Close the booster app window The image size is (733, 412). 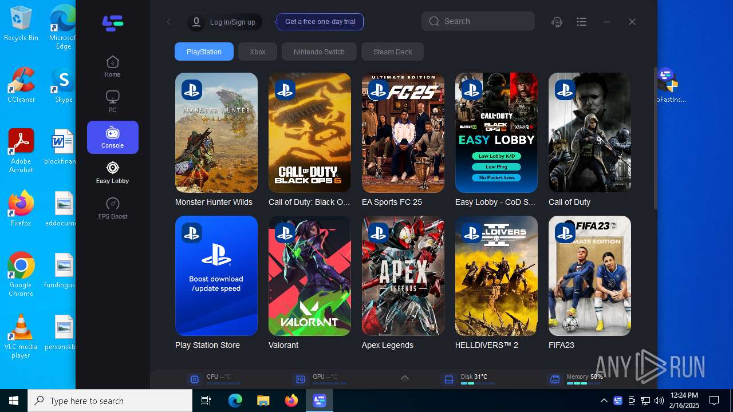click(x=632, y=22)
